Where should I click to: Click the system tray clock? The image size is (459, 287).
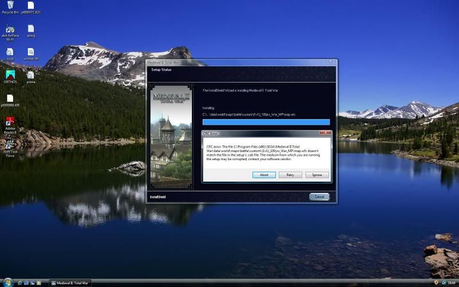tap(452, 283)
